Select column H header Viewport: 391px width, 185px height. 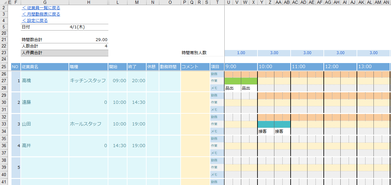click(x=88, y=3)
